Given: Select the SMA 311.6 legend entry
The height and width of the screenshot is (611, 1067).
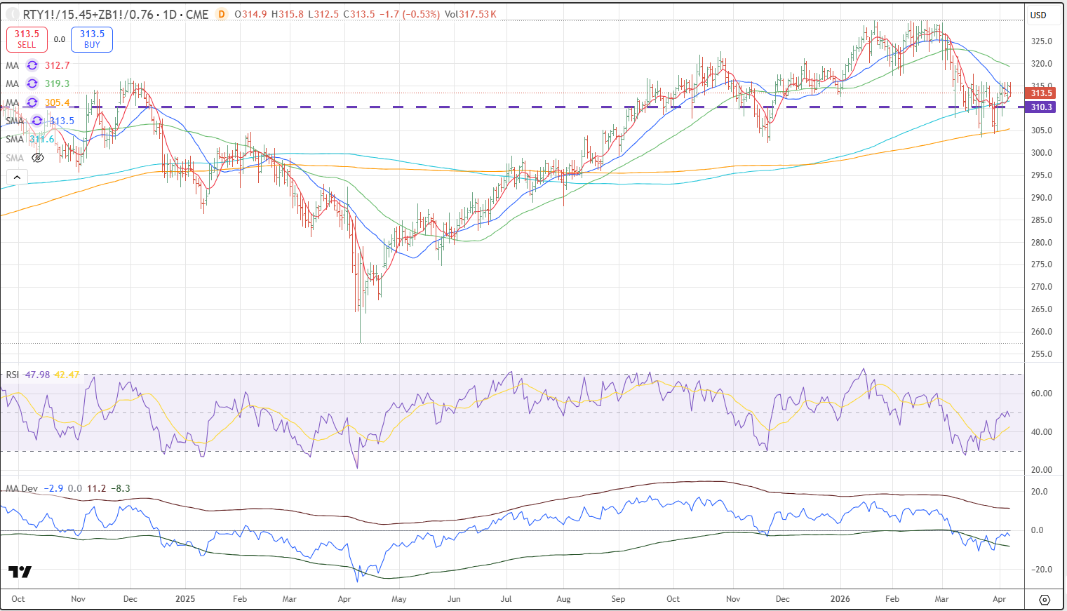Looking at the screenshot, I should coord(15,140).
